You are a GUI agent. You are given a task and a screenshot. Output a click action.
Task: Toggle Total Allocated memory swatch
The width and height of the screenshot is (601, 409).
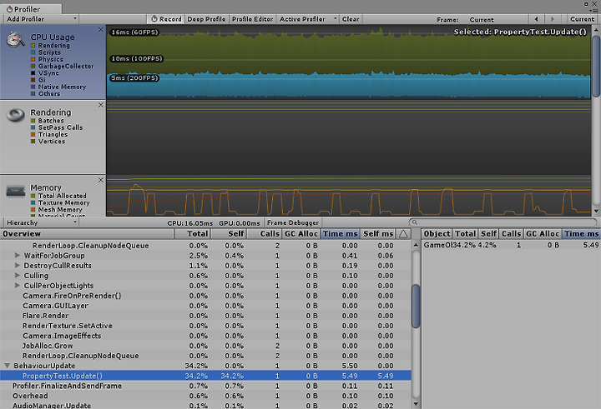tap(33, 196)
